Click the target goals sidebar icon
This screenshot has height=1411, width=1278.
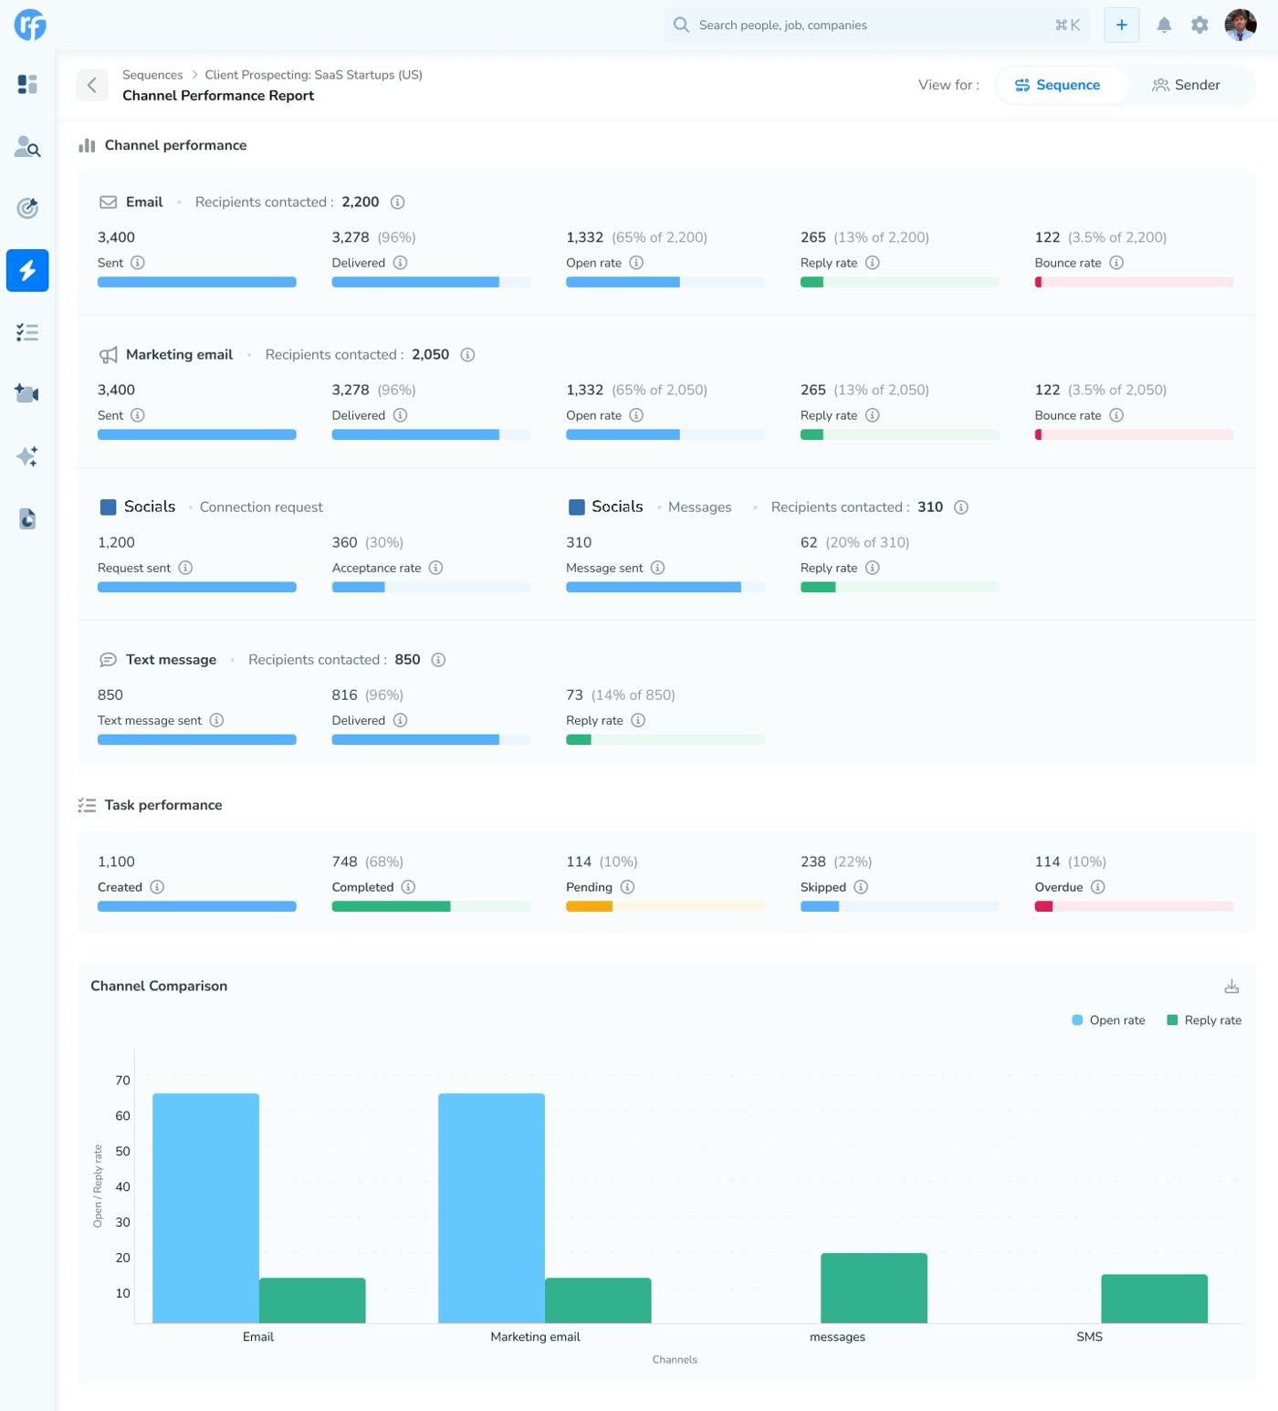27,208
